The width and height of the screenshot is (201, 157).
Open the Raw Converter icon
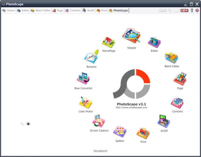coord(84,79)
